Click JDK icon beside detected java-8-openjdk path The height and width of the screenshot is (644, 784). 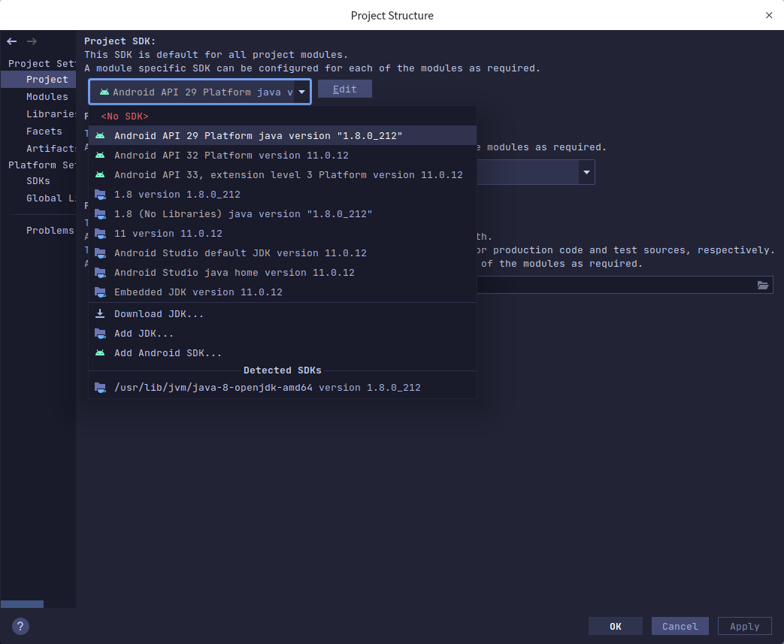point(100,388)
